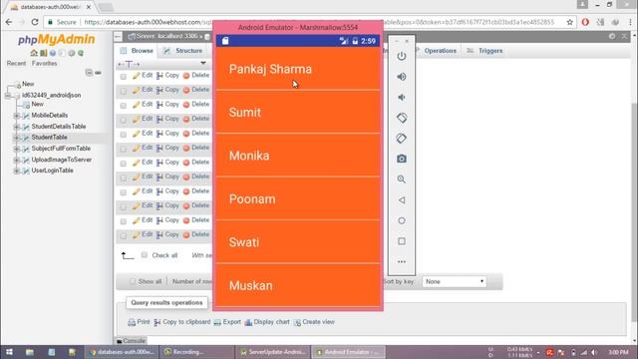Expand the UserLoginTable node
The height and width of the screenshot is (359, 638).
tap(17, 171)
